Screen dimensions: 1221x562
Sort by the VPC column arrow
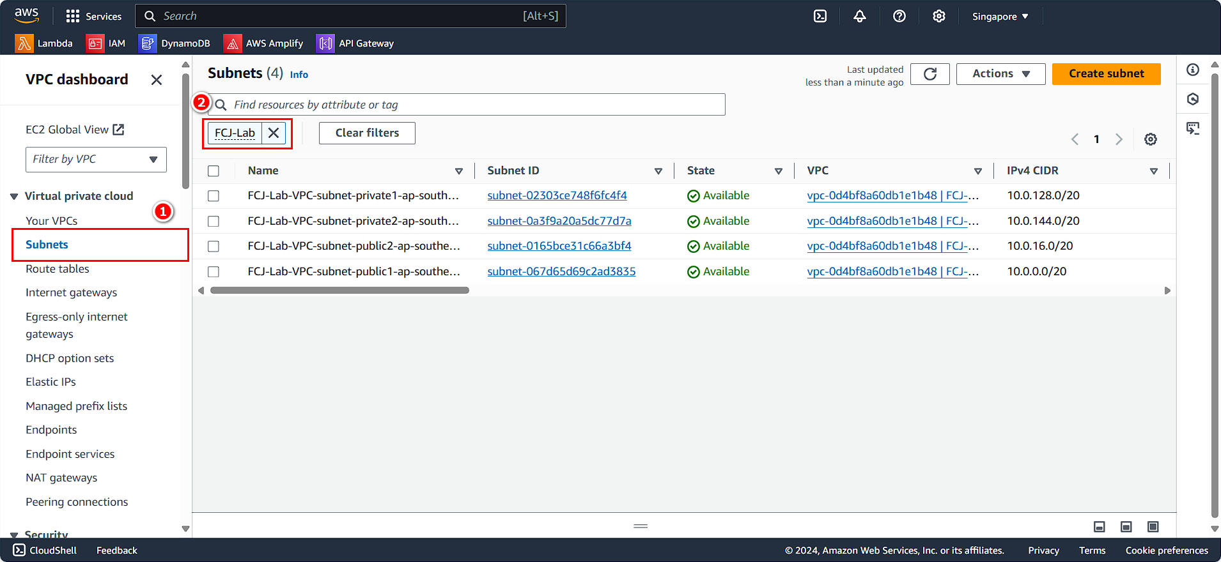click(978, 171)
